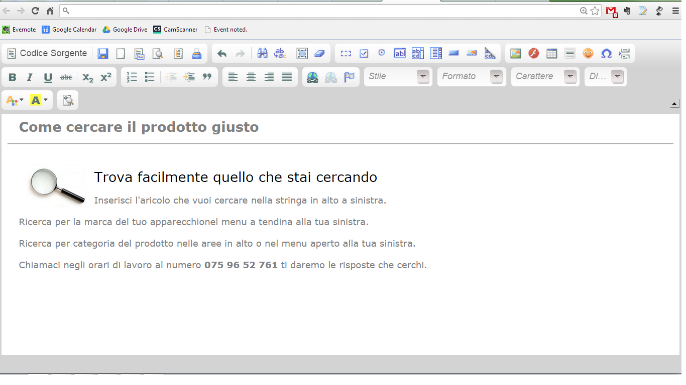Insert a selection list form field
The image size is (686, 385).
point(436,54)
